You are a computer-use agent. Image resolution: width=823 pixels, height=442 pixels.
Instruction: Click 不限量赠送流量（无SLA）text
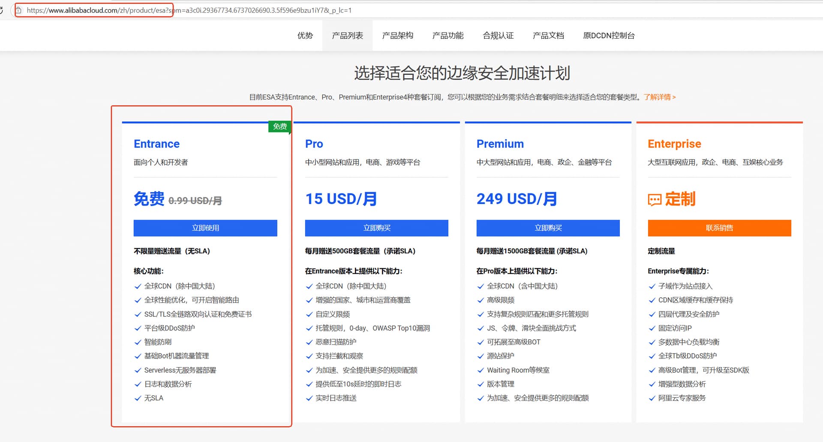[x=172, y=251]
